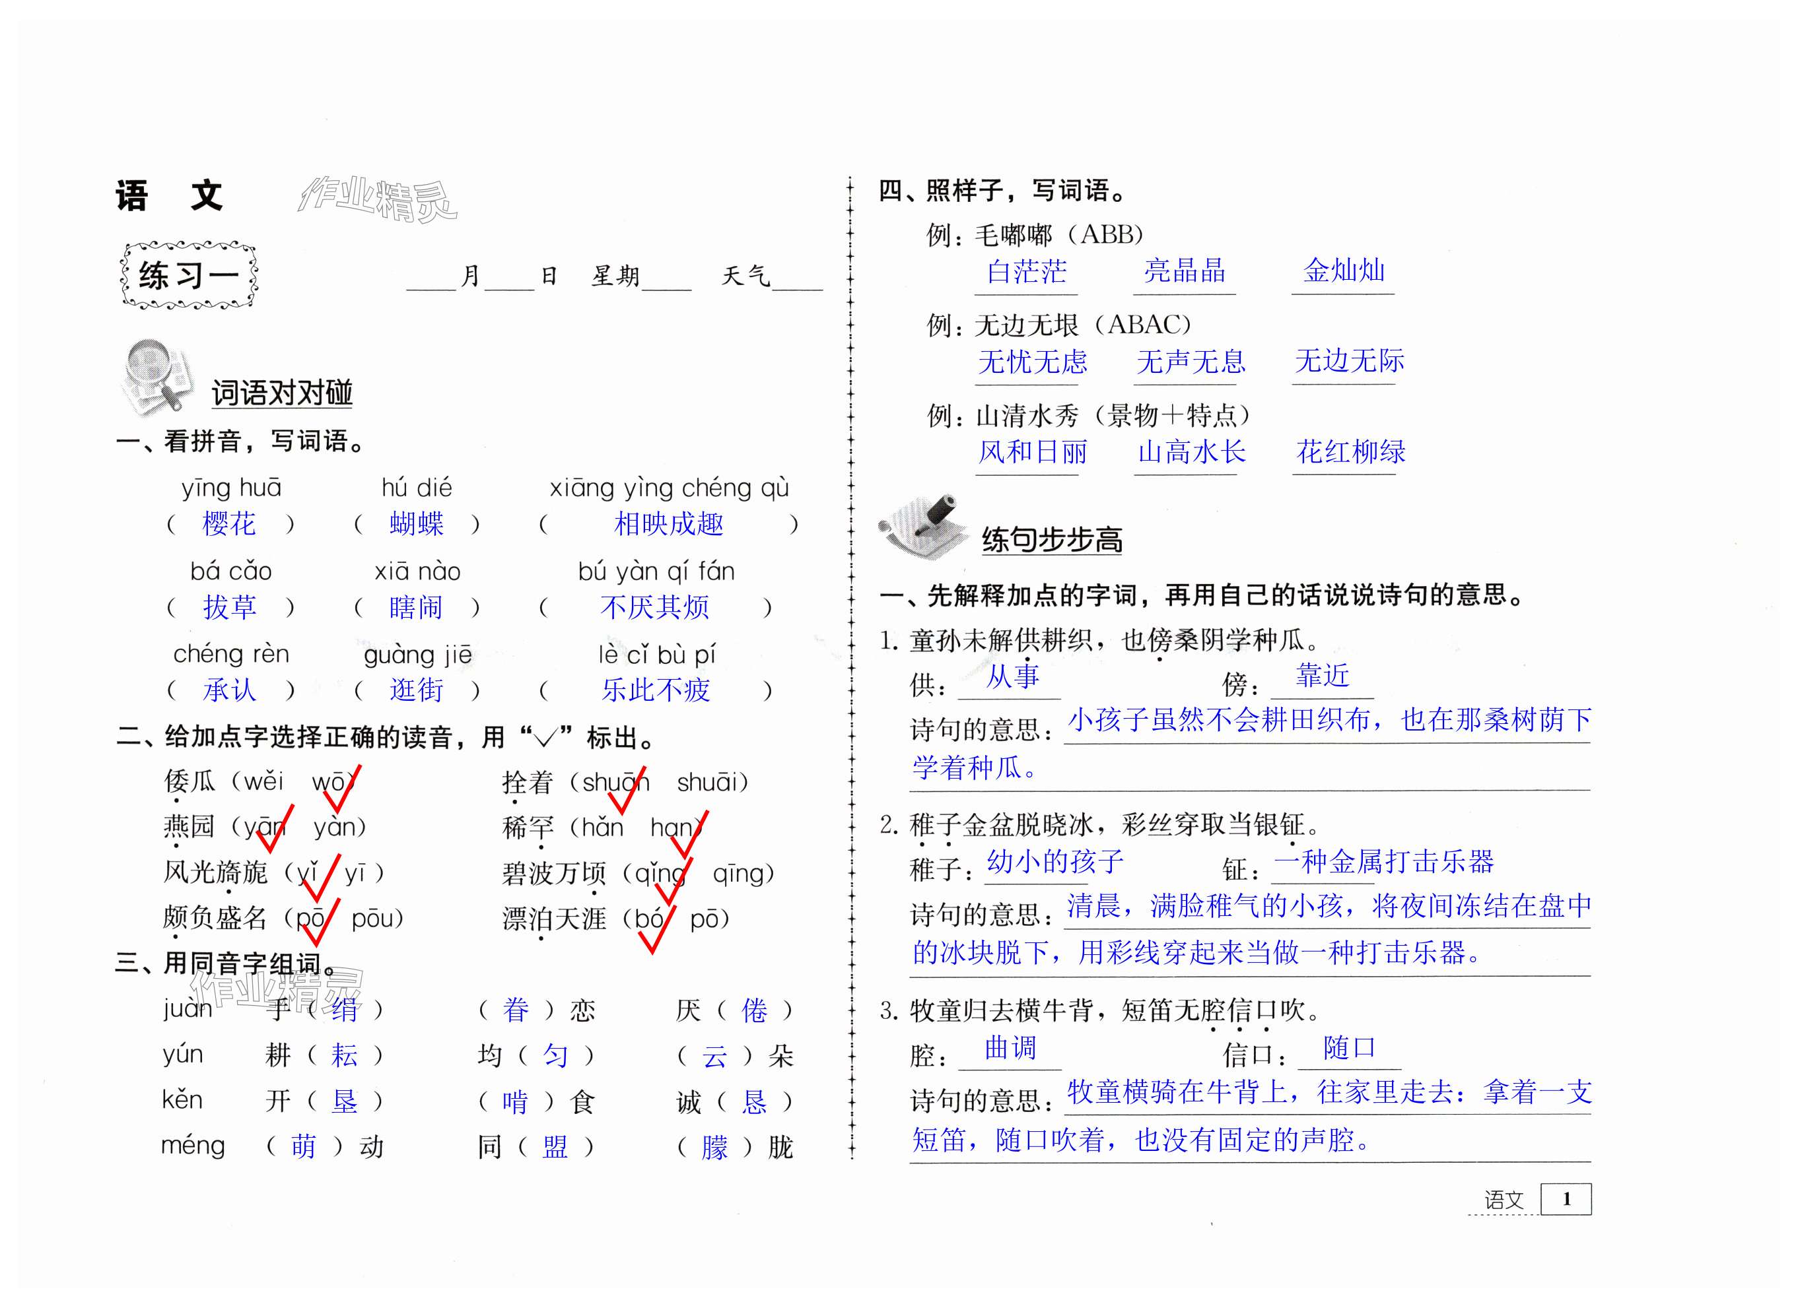Select the answer 瞎闹
This screenshot has height=1308, width=1798.
pos(416,608)
